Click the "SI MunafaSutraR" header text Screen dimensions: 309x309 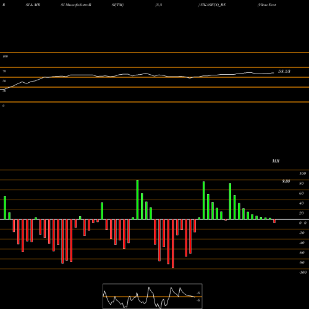(76, 5)
